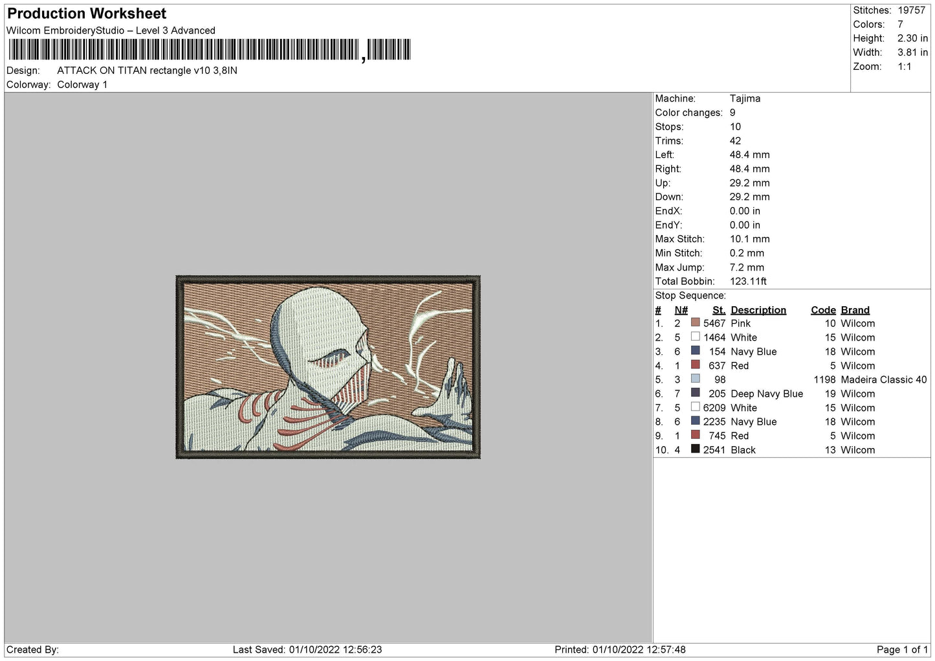This screenshot has height=661, width=935.
Task: Select the White swatch with 6209 stitches
Action: tap(695, 407)
